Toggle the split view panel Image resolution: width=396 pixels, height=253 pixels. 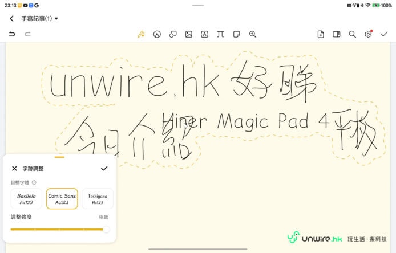(337, 34)
